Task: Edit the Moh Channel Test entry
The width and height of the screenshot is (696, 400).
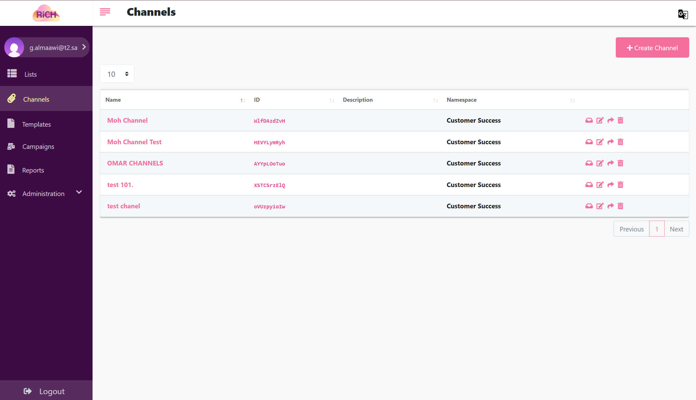Action: 600,142
